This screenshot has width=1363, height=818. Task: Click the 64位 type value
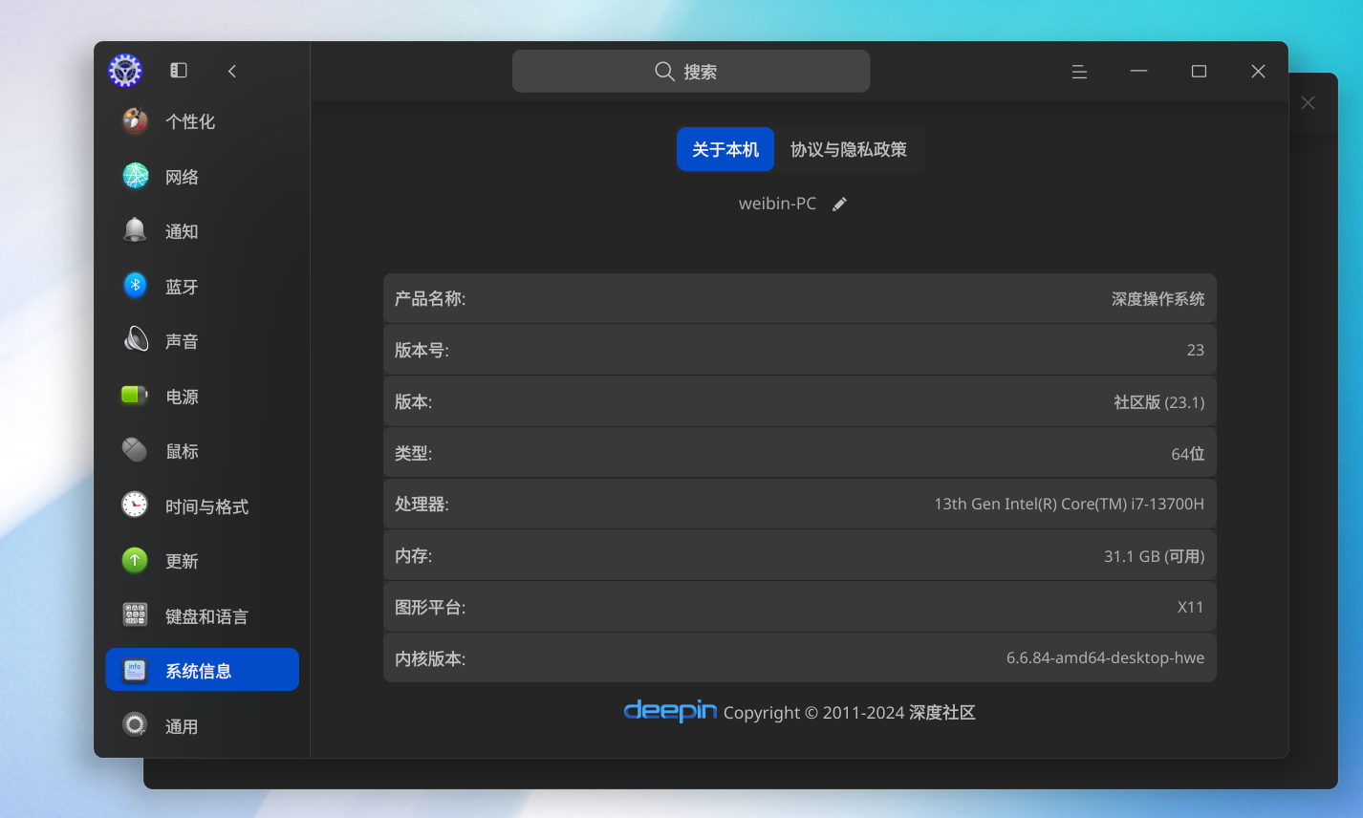click(x=1187, y=454)
